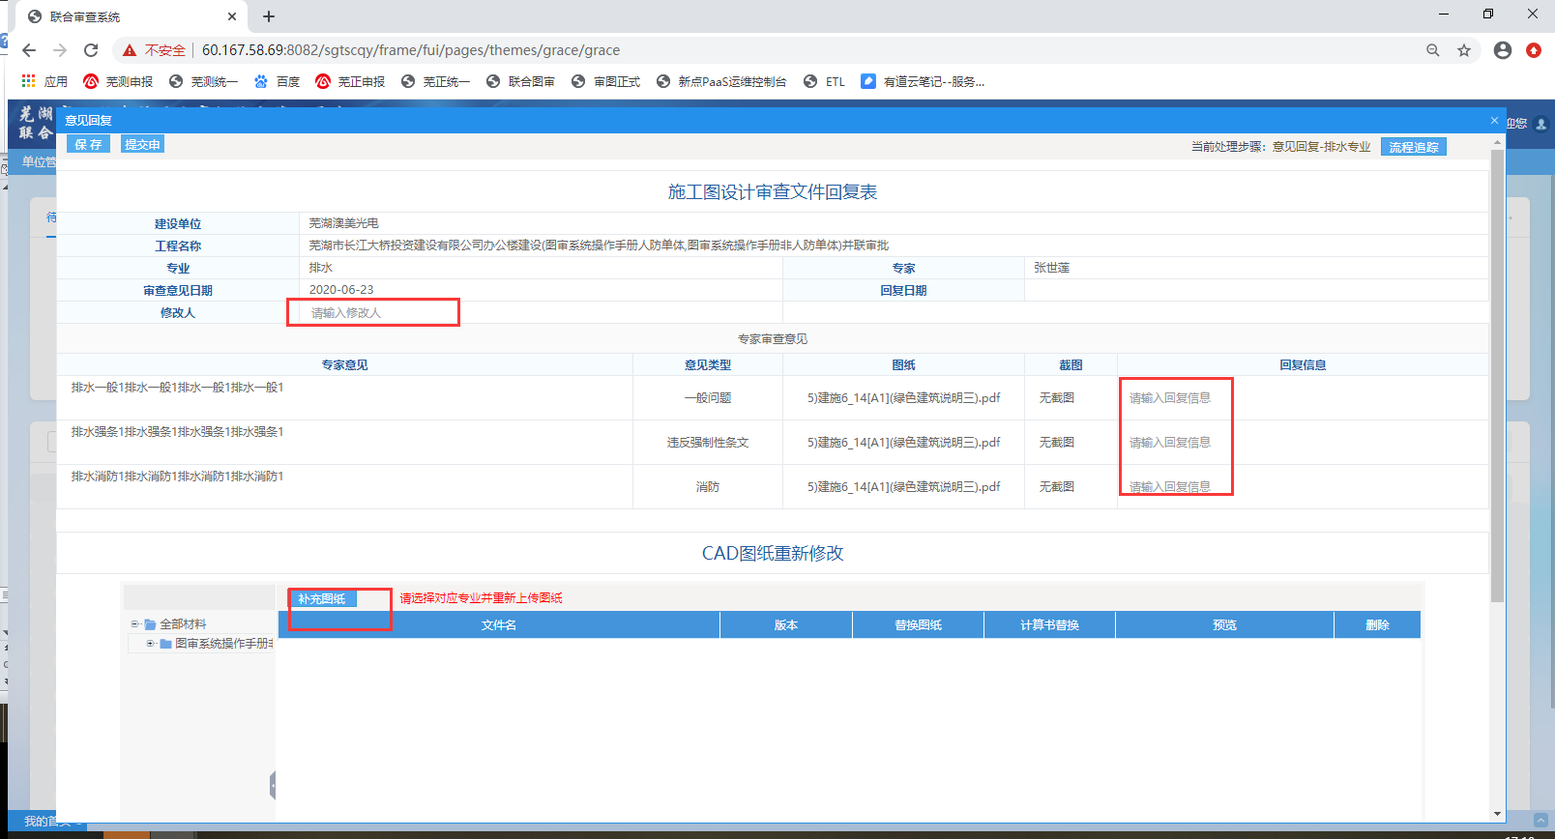Open the 应用 apps grid icon
This screenshot has height=839, width=1555.
click(x=29, y=81)
